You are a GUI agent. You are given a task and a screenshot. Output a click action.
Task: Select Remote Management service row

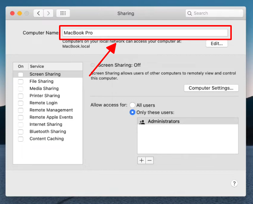tap(48, 110)
